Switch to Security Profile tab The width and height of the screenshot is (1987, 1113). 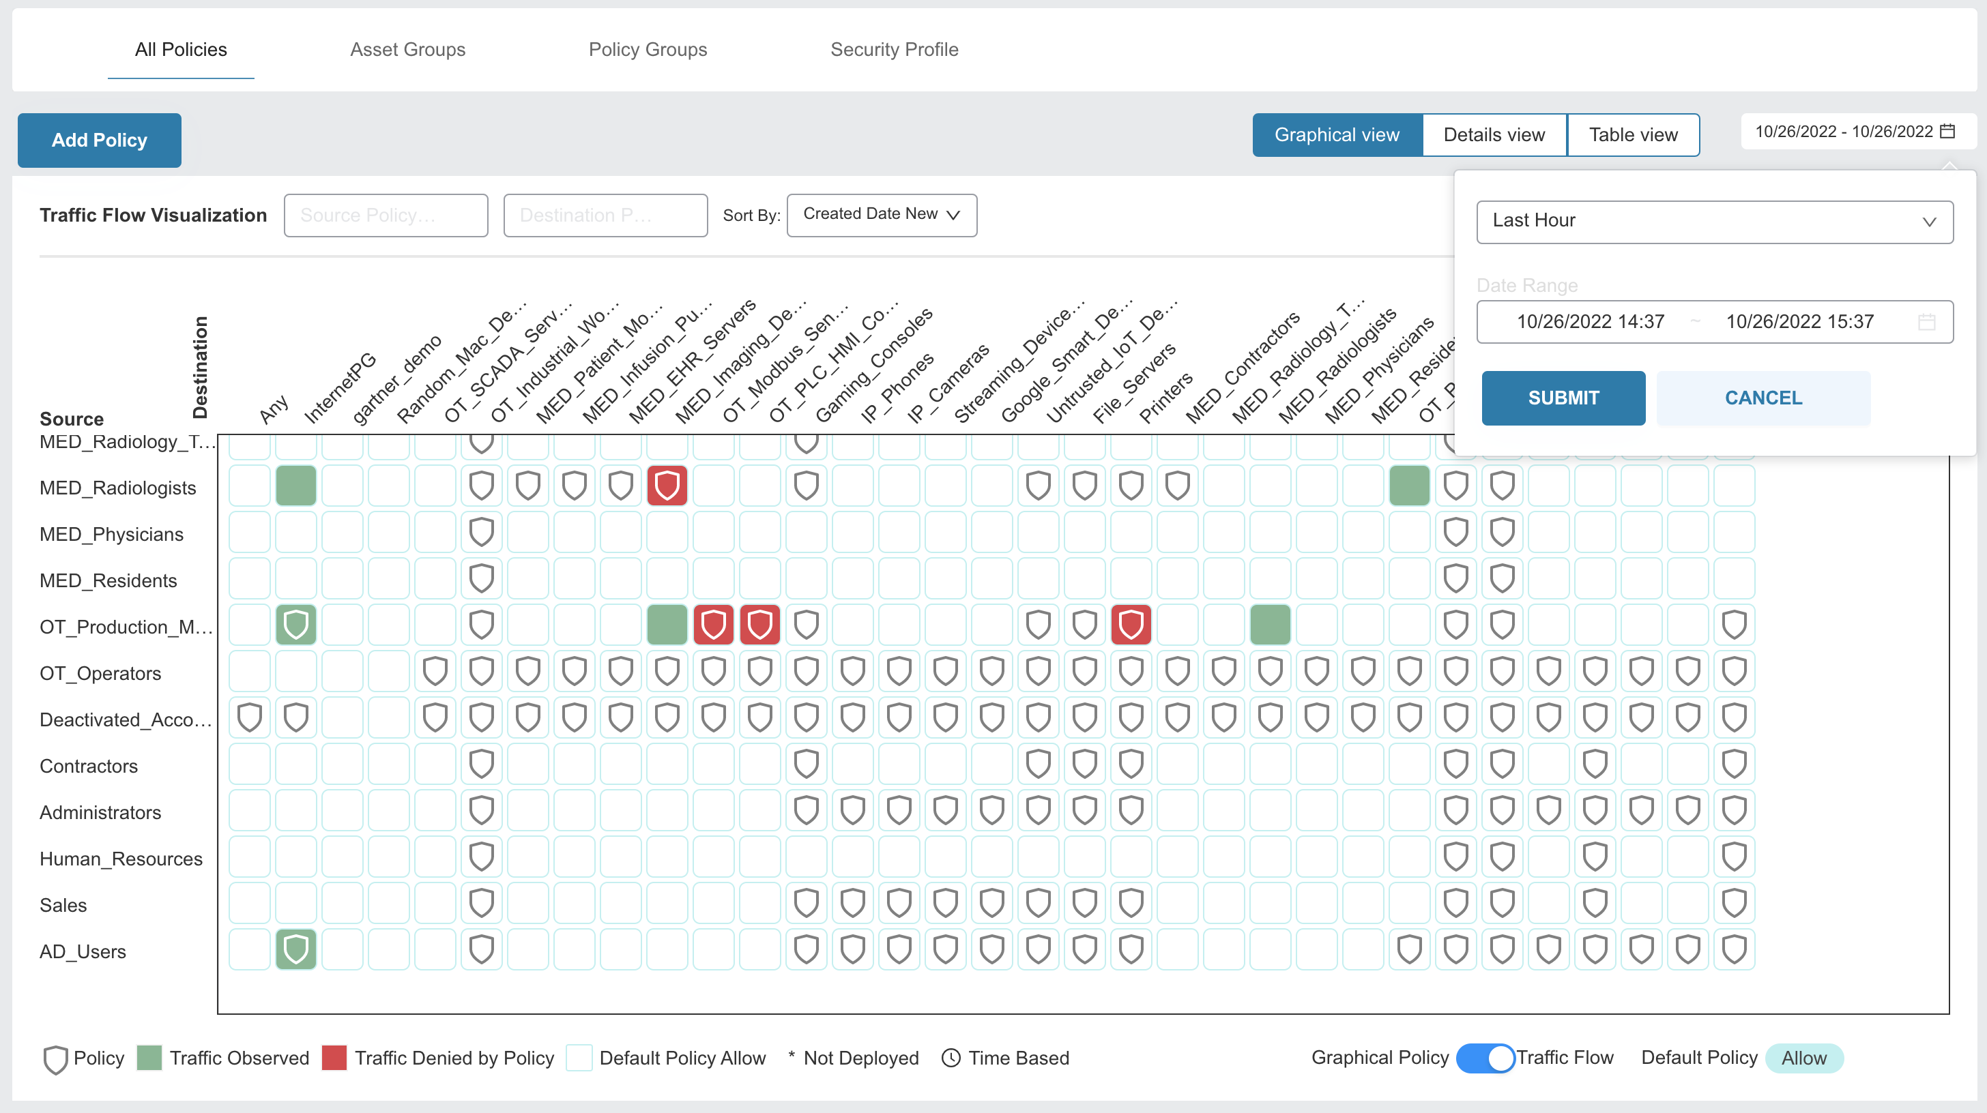pos(893,49)
